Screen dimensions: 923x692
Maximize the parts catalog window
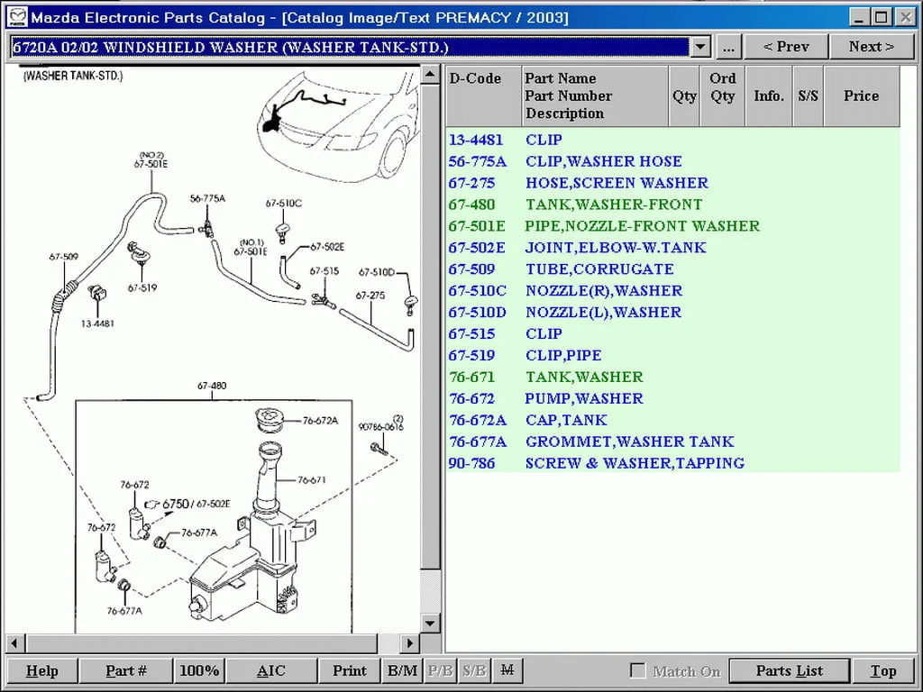coord(882,17)
